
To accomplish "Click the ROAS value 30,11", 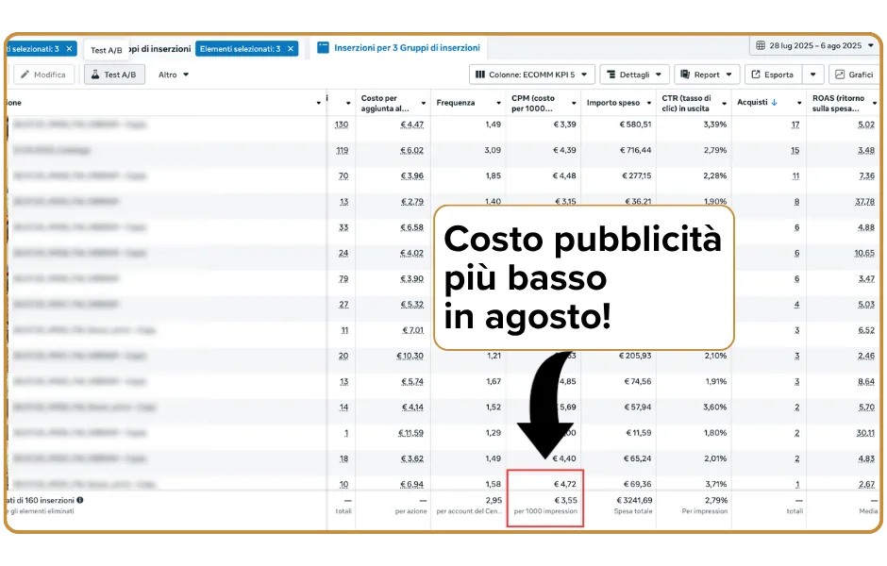I will coord(865,433).
